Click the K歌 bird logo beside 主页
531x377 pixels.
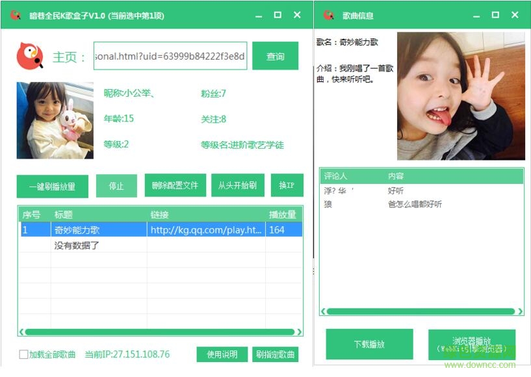tap(30, 57)
